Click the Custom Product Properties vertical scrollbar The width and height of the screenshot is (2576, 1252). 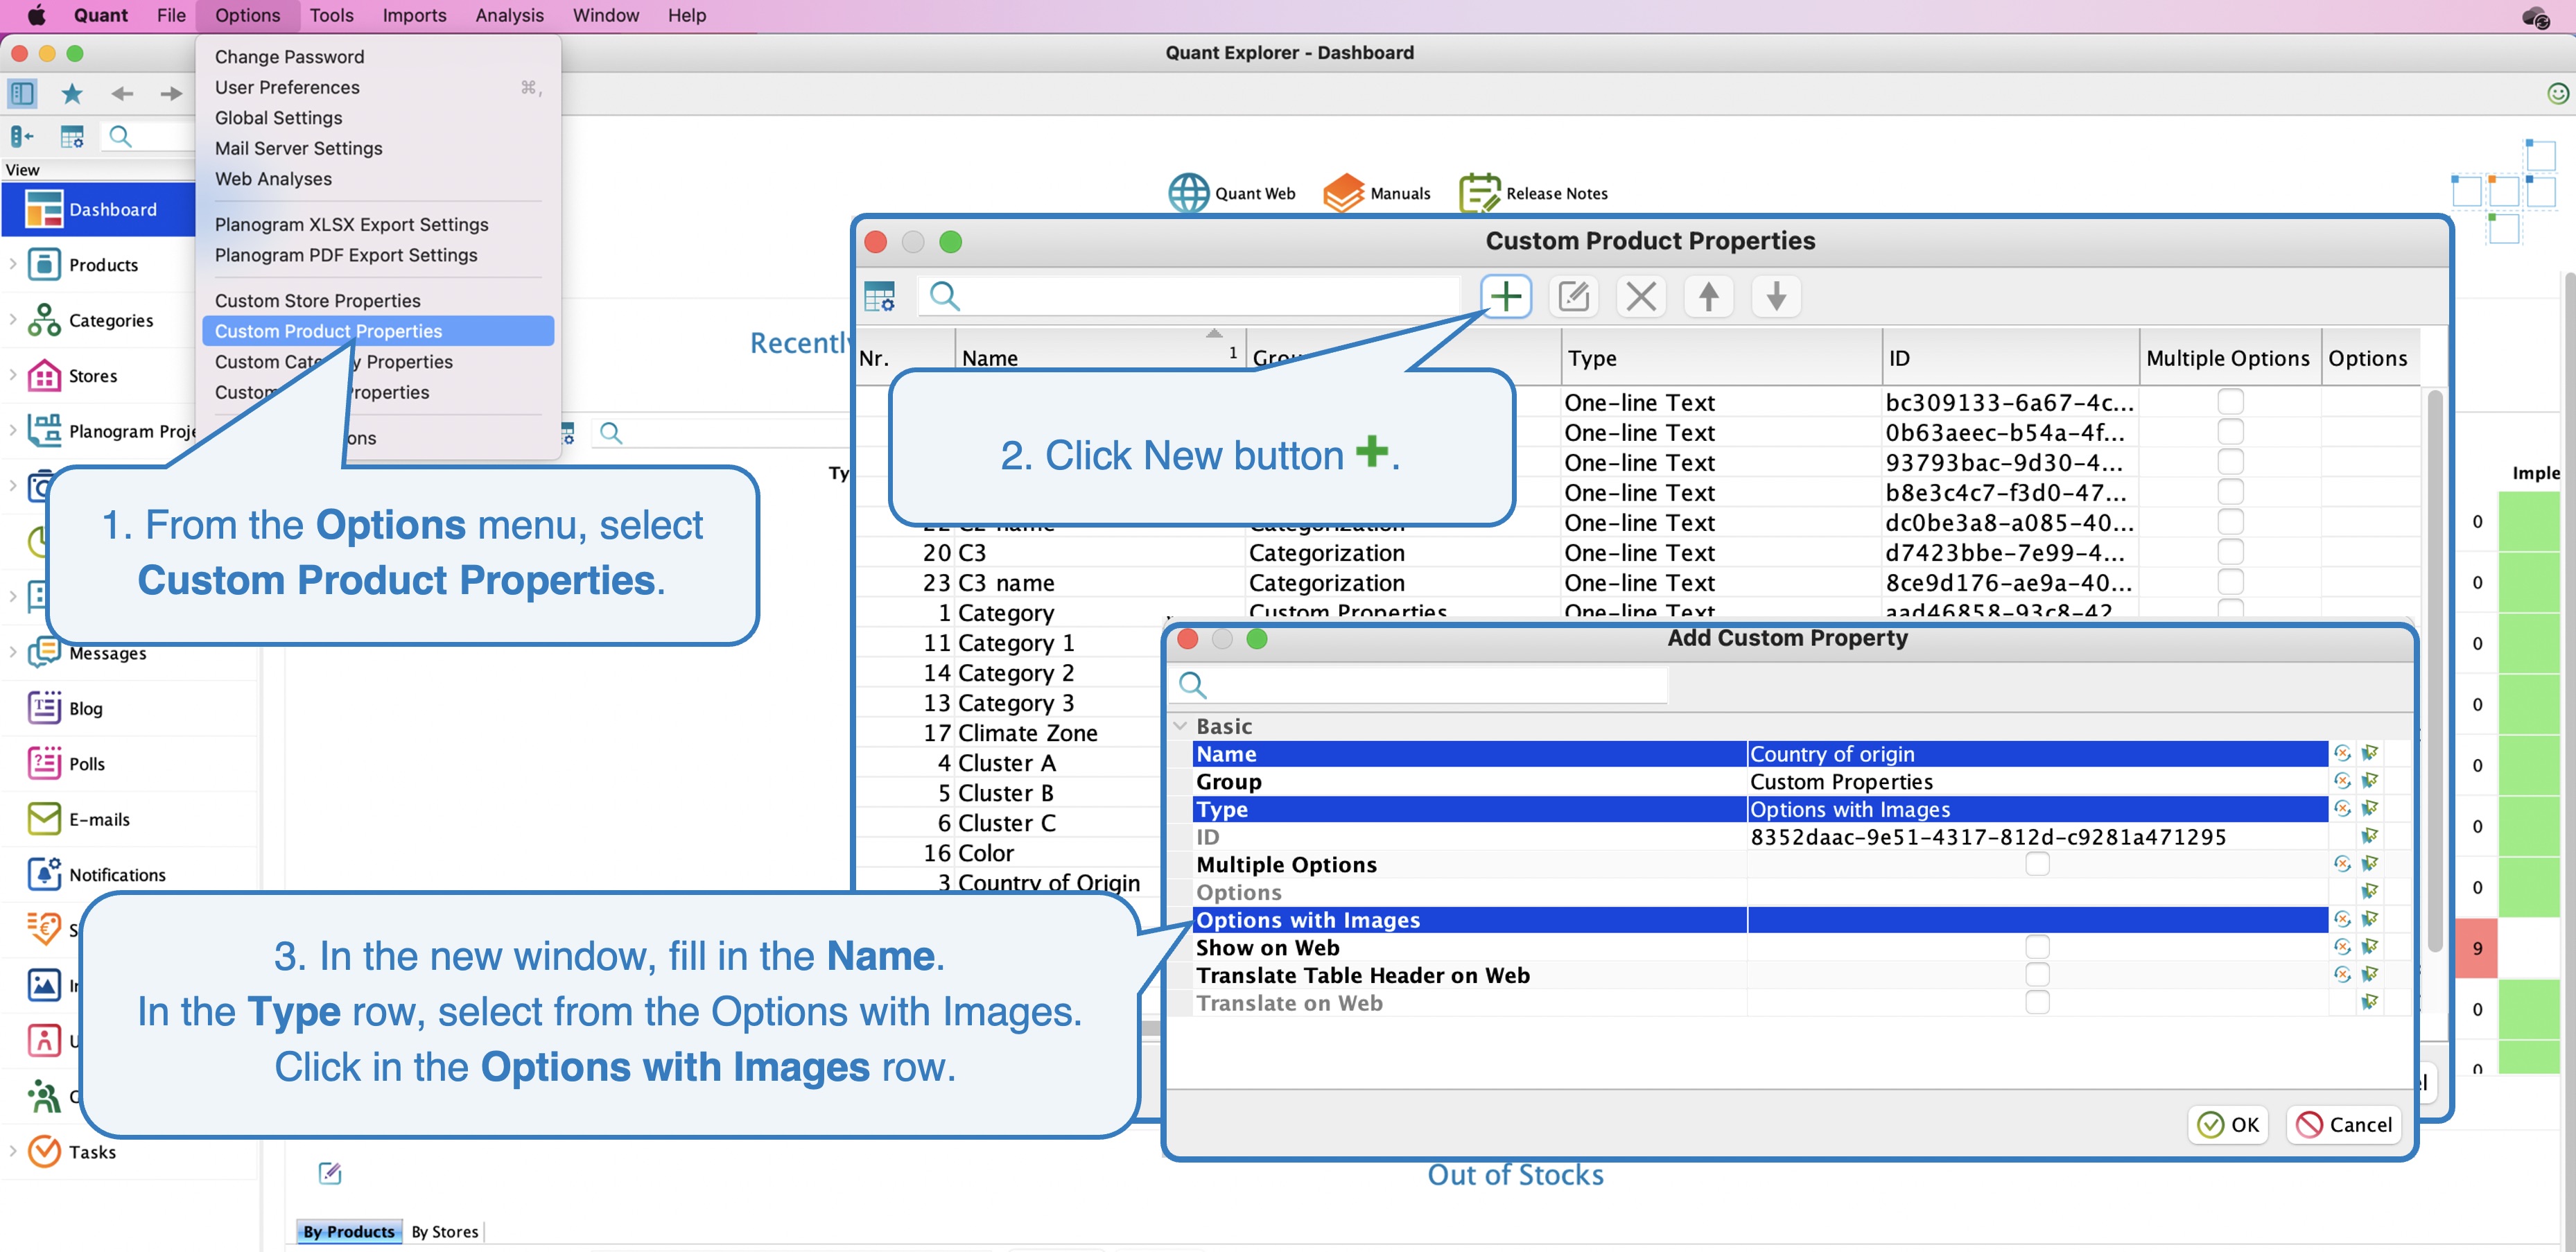2435,670
